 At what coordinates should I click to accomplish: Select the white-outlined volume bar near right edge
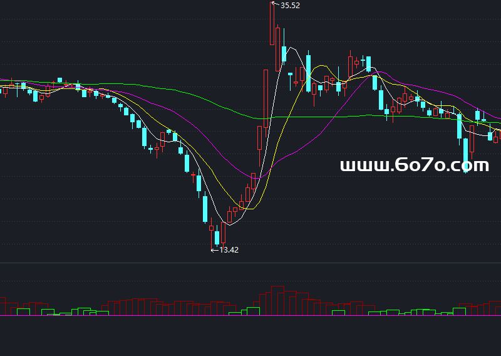coord(460,311)
